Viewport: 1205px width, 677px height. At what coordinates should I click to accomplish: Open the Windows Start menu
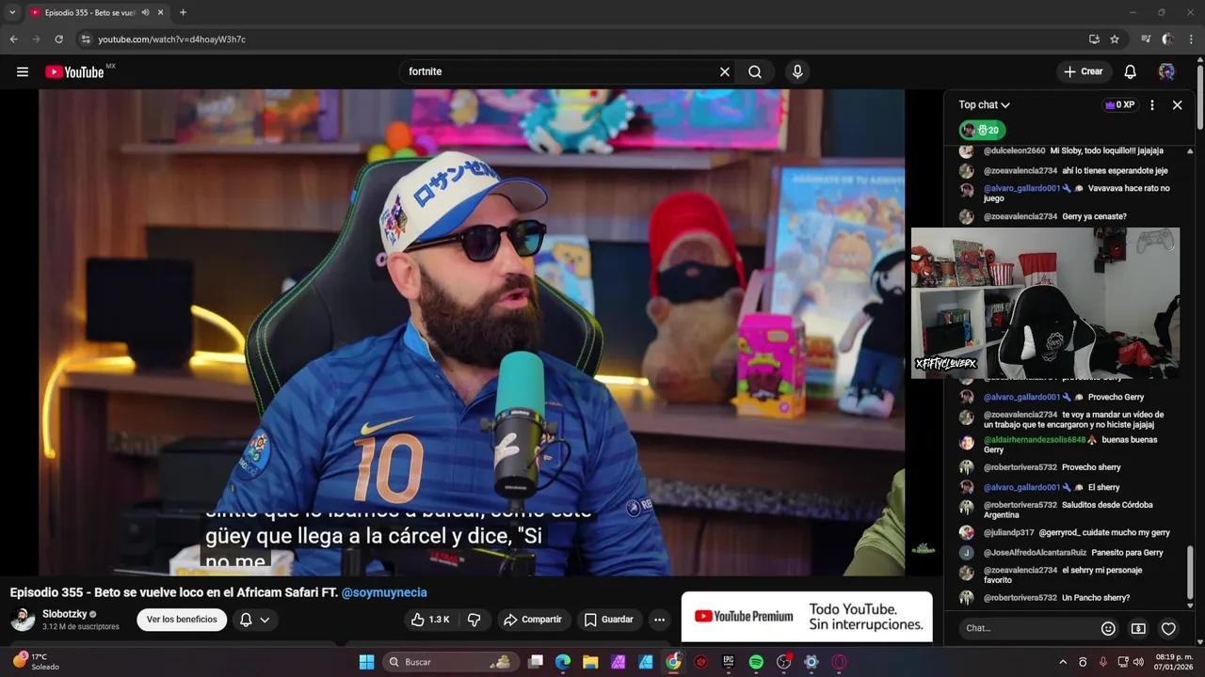(367, 662)
